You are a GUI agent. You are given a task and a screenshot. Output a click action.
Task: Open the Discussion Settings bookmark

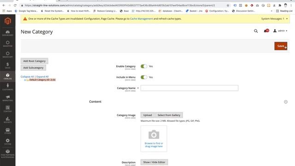coord(243,11)
